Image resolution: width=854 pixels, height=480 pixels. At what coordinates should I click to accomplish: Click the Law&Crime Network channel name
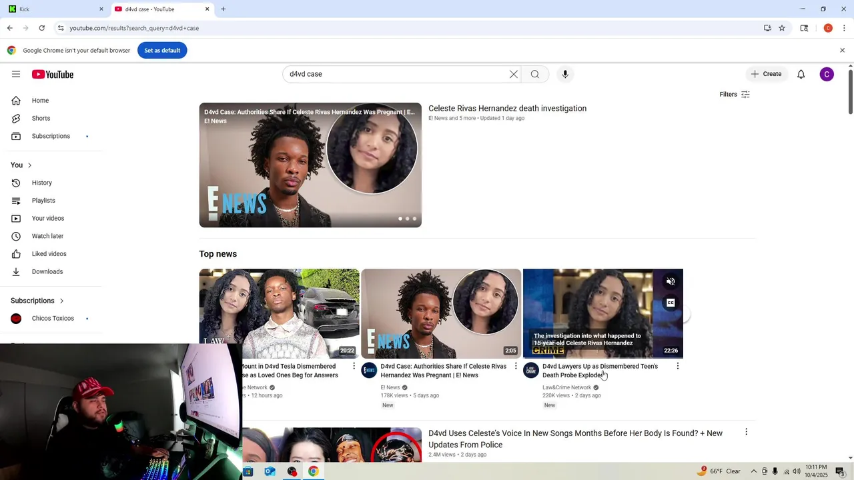click(566, 387)
